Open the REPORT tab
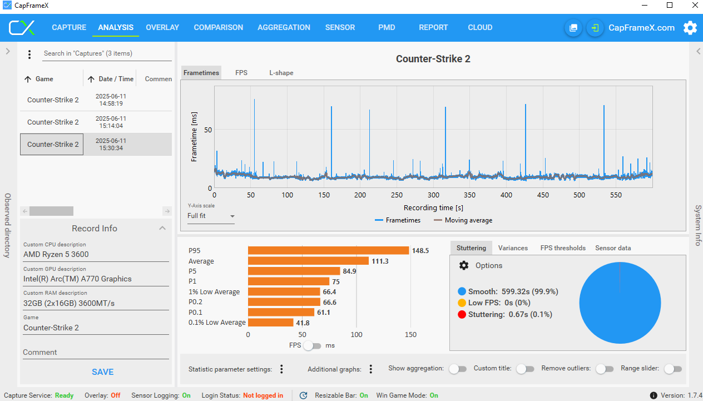703x401 pixels. click(433, 27)
